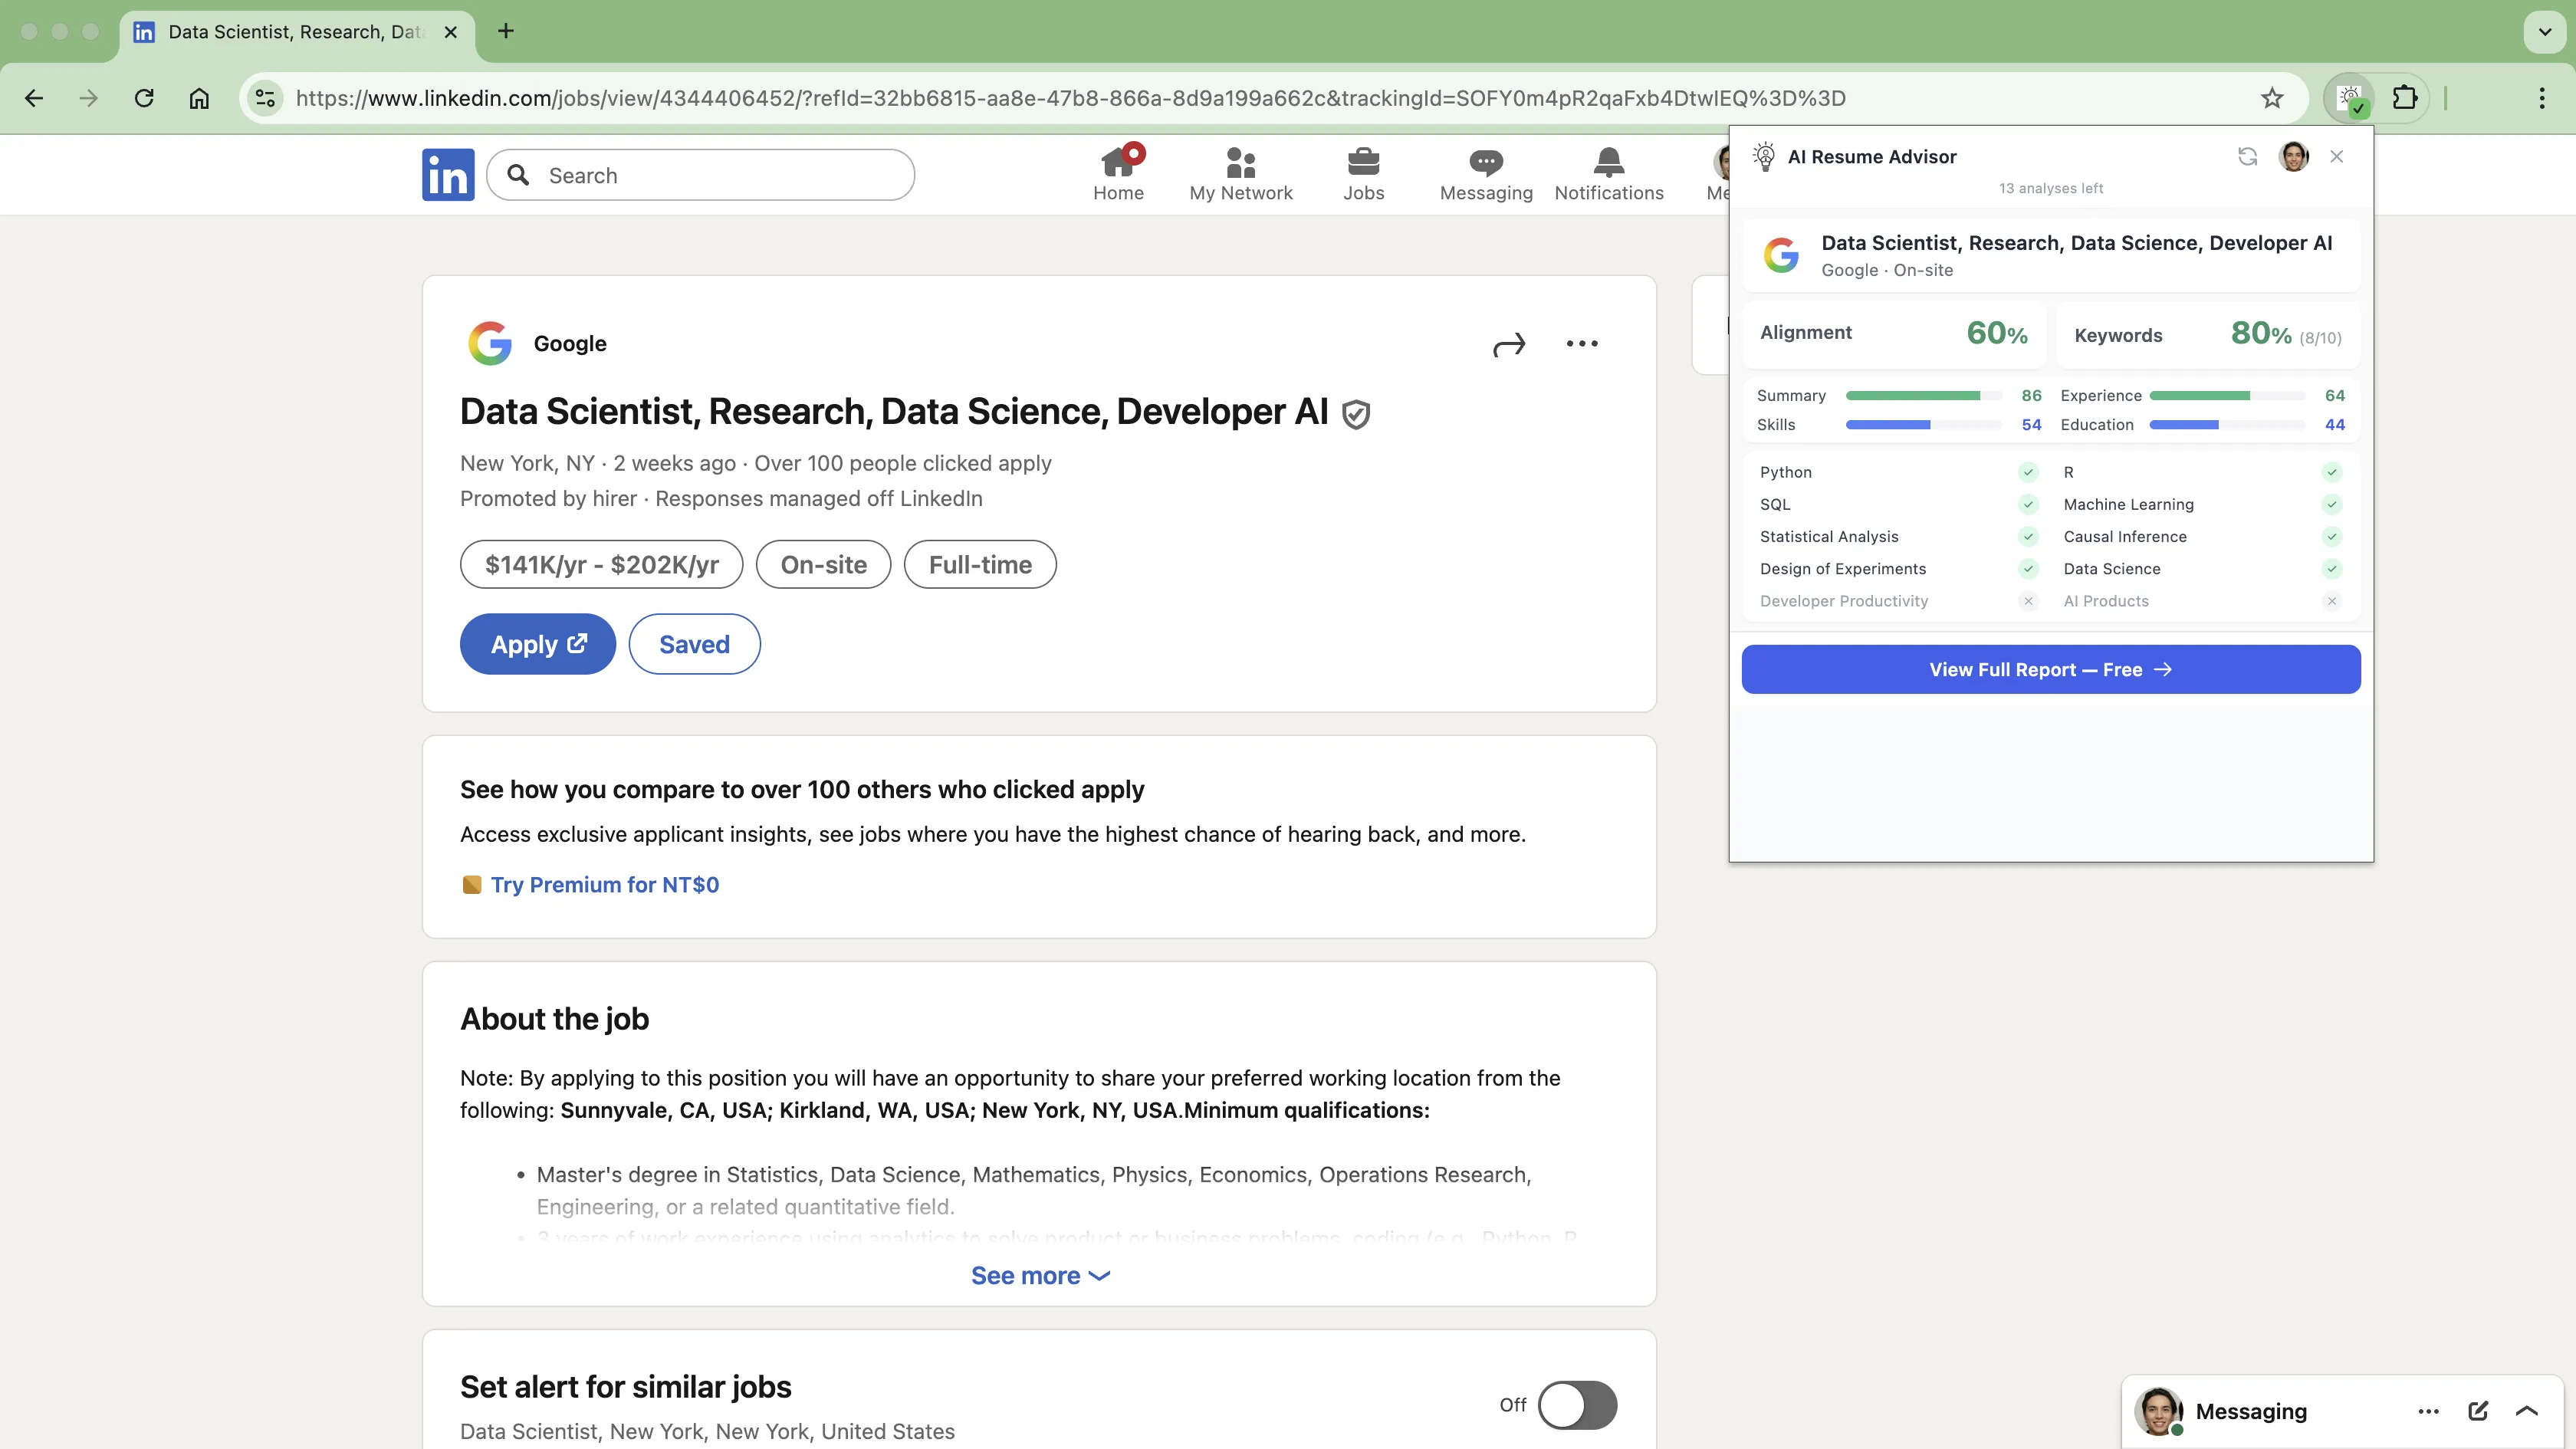The image size is (2576, 1449).
Task: Click View Full Report — Free
Action: 2050,669
